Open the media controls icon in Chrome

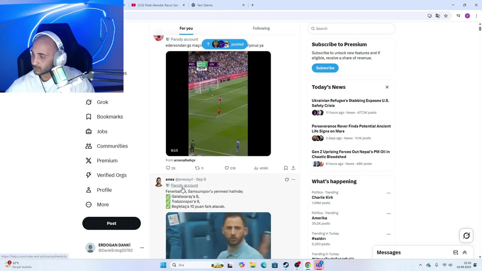click(458, 16)
